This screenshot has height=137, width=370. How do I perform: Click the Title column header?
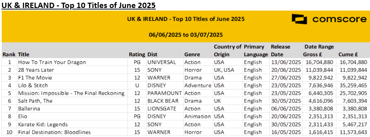pos(24,54)
